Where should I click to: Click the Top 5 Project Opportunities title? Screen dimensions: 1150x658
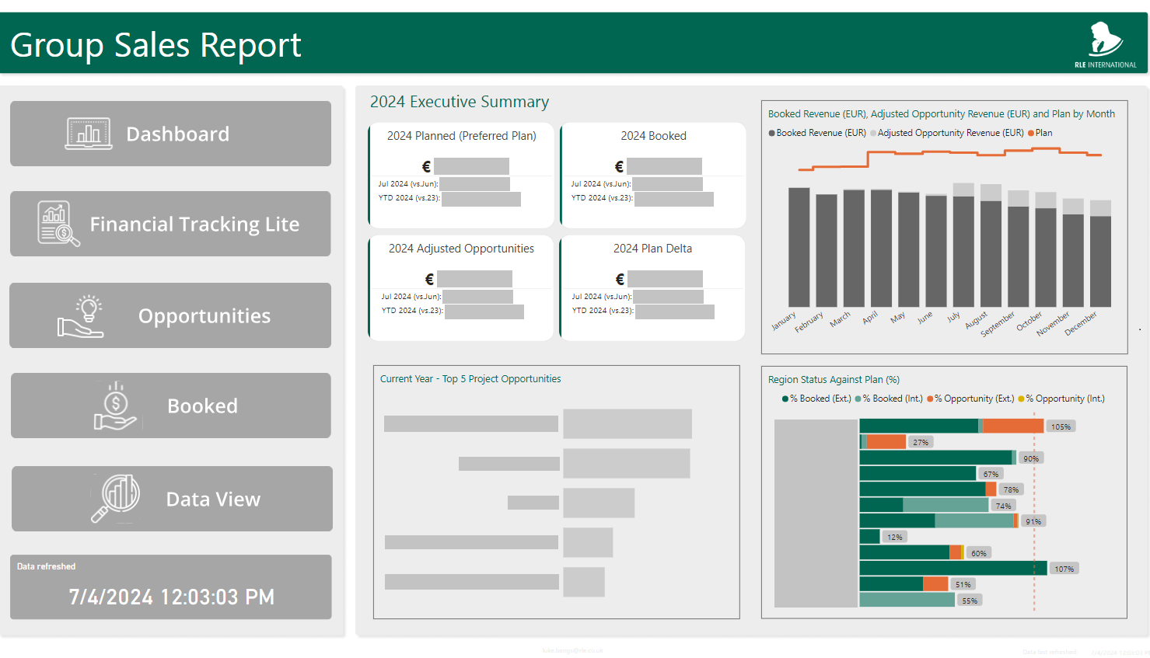470,379
